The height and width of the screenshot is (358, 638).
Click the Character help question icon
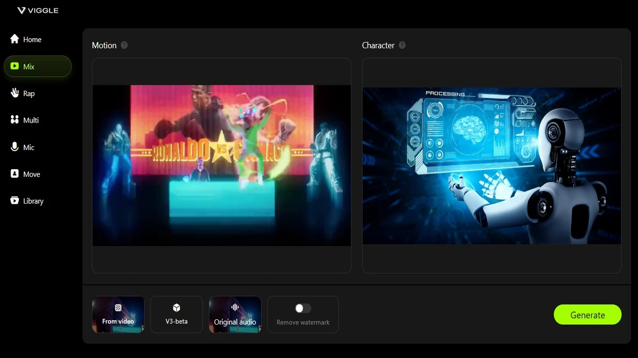tap(402, 45)
